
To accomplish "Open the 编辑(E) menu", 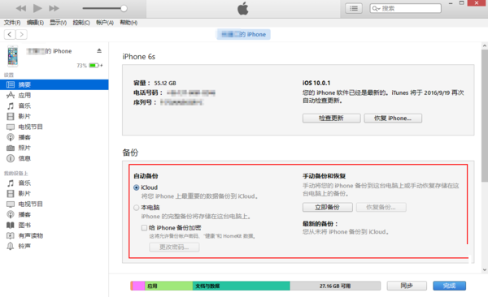I will click(x=35, y=23).
